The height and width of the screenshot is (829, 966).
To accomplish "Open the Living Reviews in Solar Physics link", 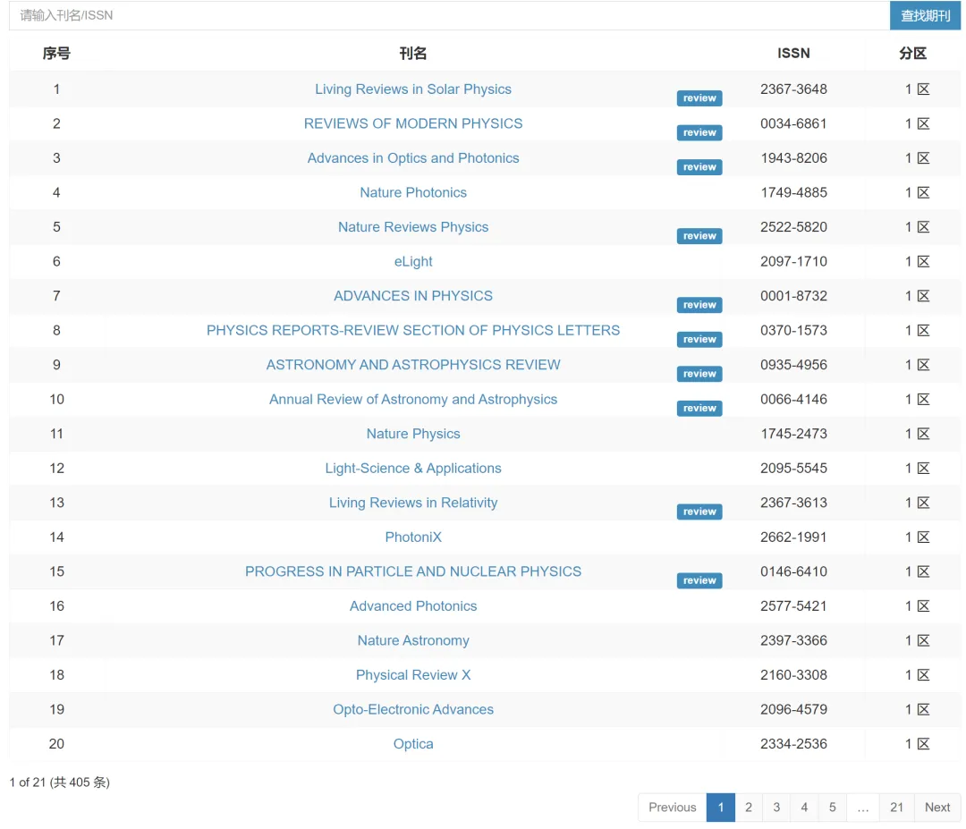I will coord(413,89).
